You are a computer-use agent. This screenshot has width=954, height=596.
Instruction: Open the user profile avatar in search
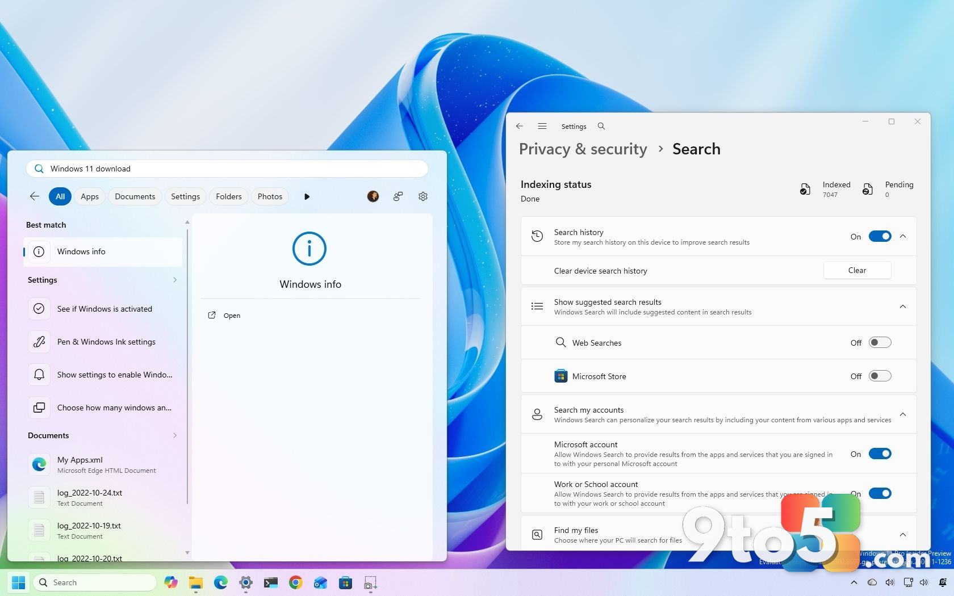(x=373, y=196)
